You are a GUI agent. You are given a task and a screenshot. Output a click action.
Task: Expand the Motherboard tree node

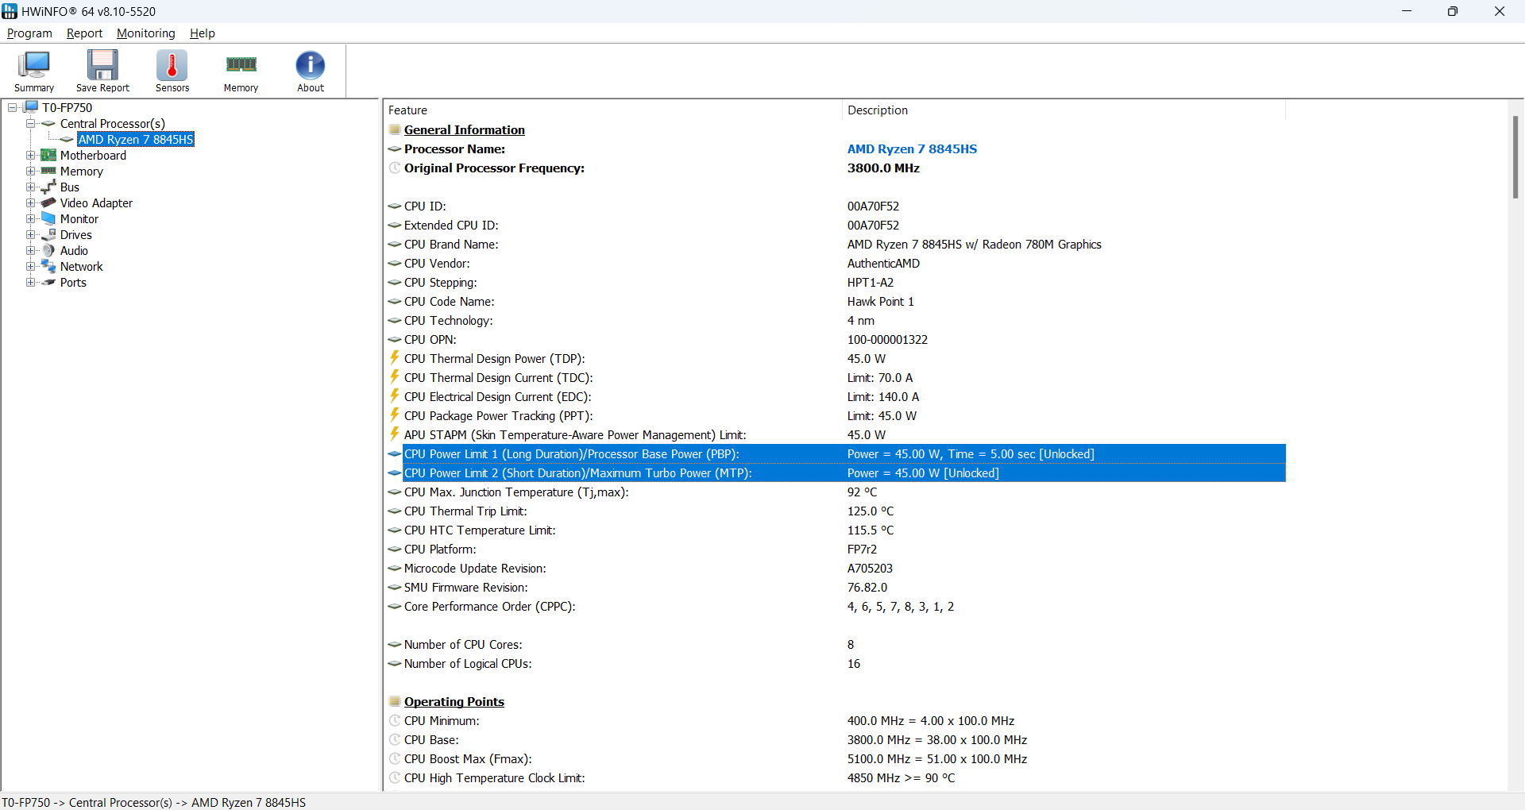[x=30, y=155]
